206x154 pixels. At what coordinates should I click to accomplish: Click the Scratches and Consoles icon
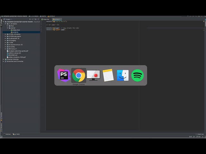pos(5,61)
